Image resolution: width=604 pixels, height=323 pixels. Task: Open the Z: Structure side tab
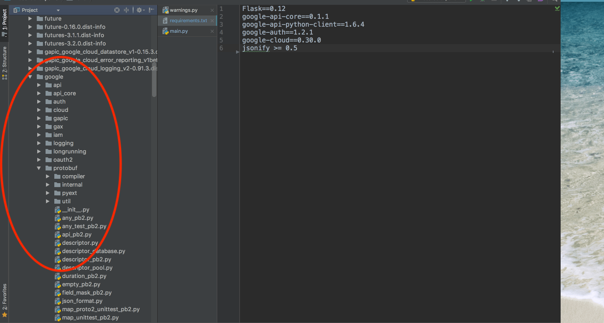coord(4,63)
